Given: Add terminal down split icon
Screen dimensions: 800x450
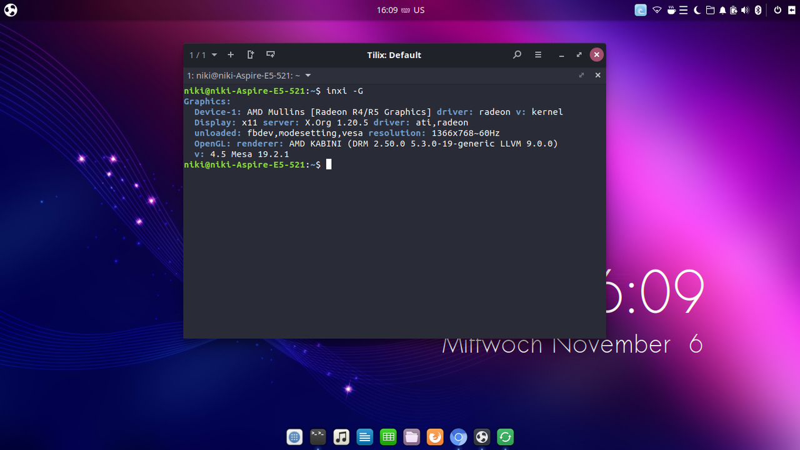Looking at the screenshot, I should tap(271, 55).
